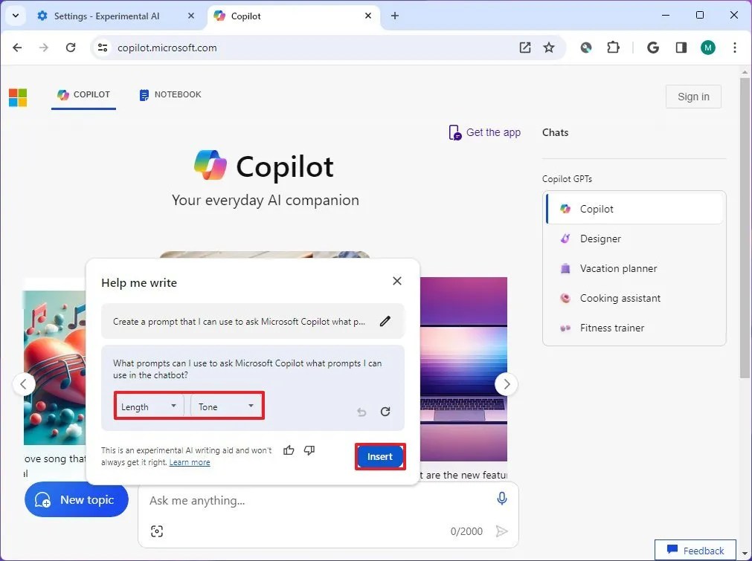
Task: Open the Length dropdown
Action: [148, 406]
